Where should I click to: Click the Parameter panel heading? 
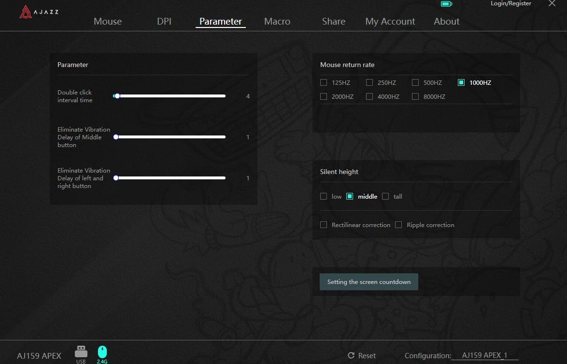72,65
